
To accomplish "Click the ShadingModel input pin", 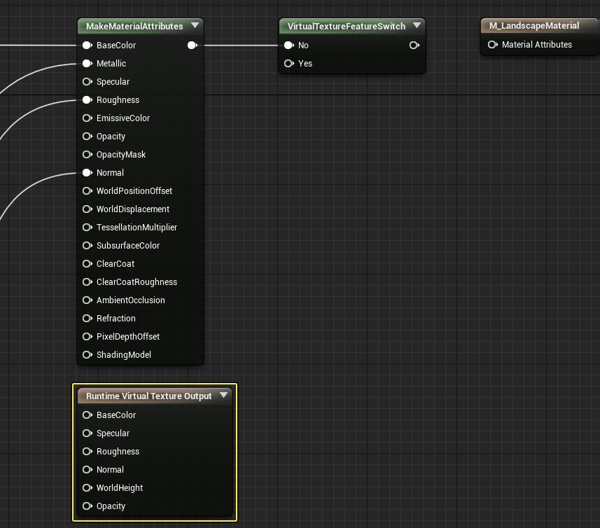I will pos(88,355).
